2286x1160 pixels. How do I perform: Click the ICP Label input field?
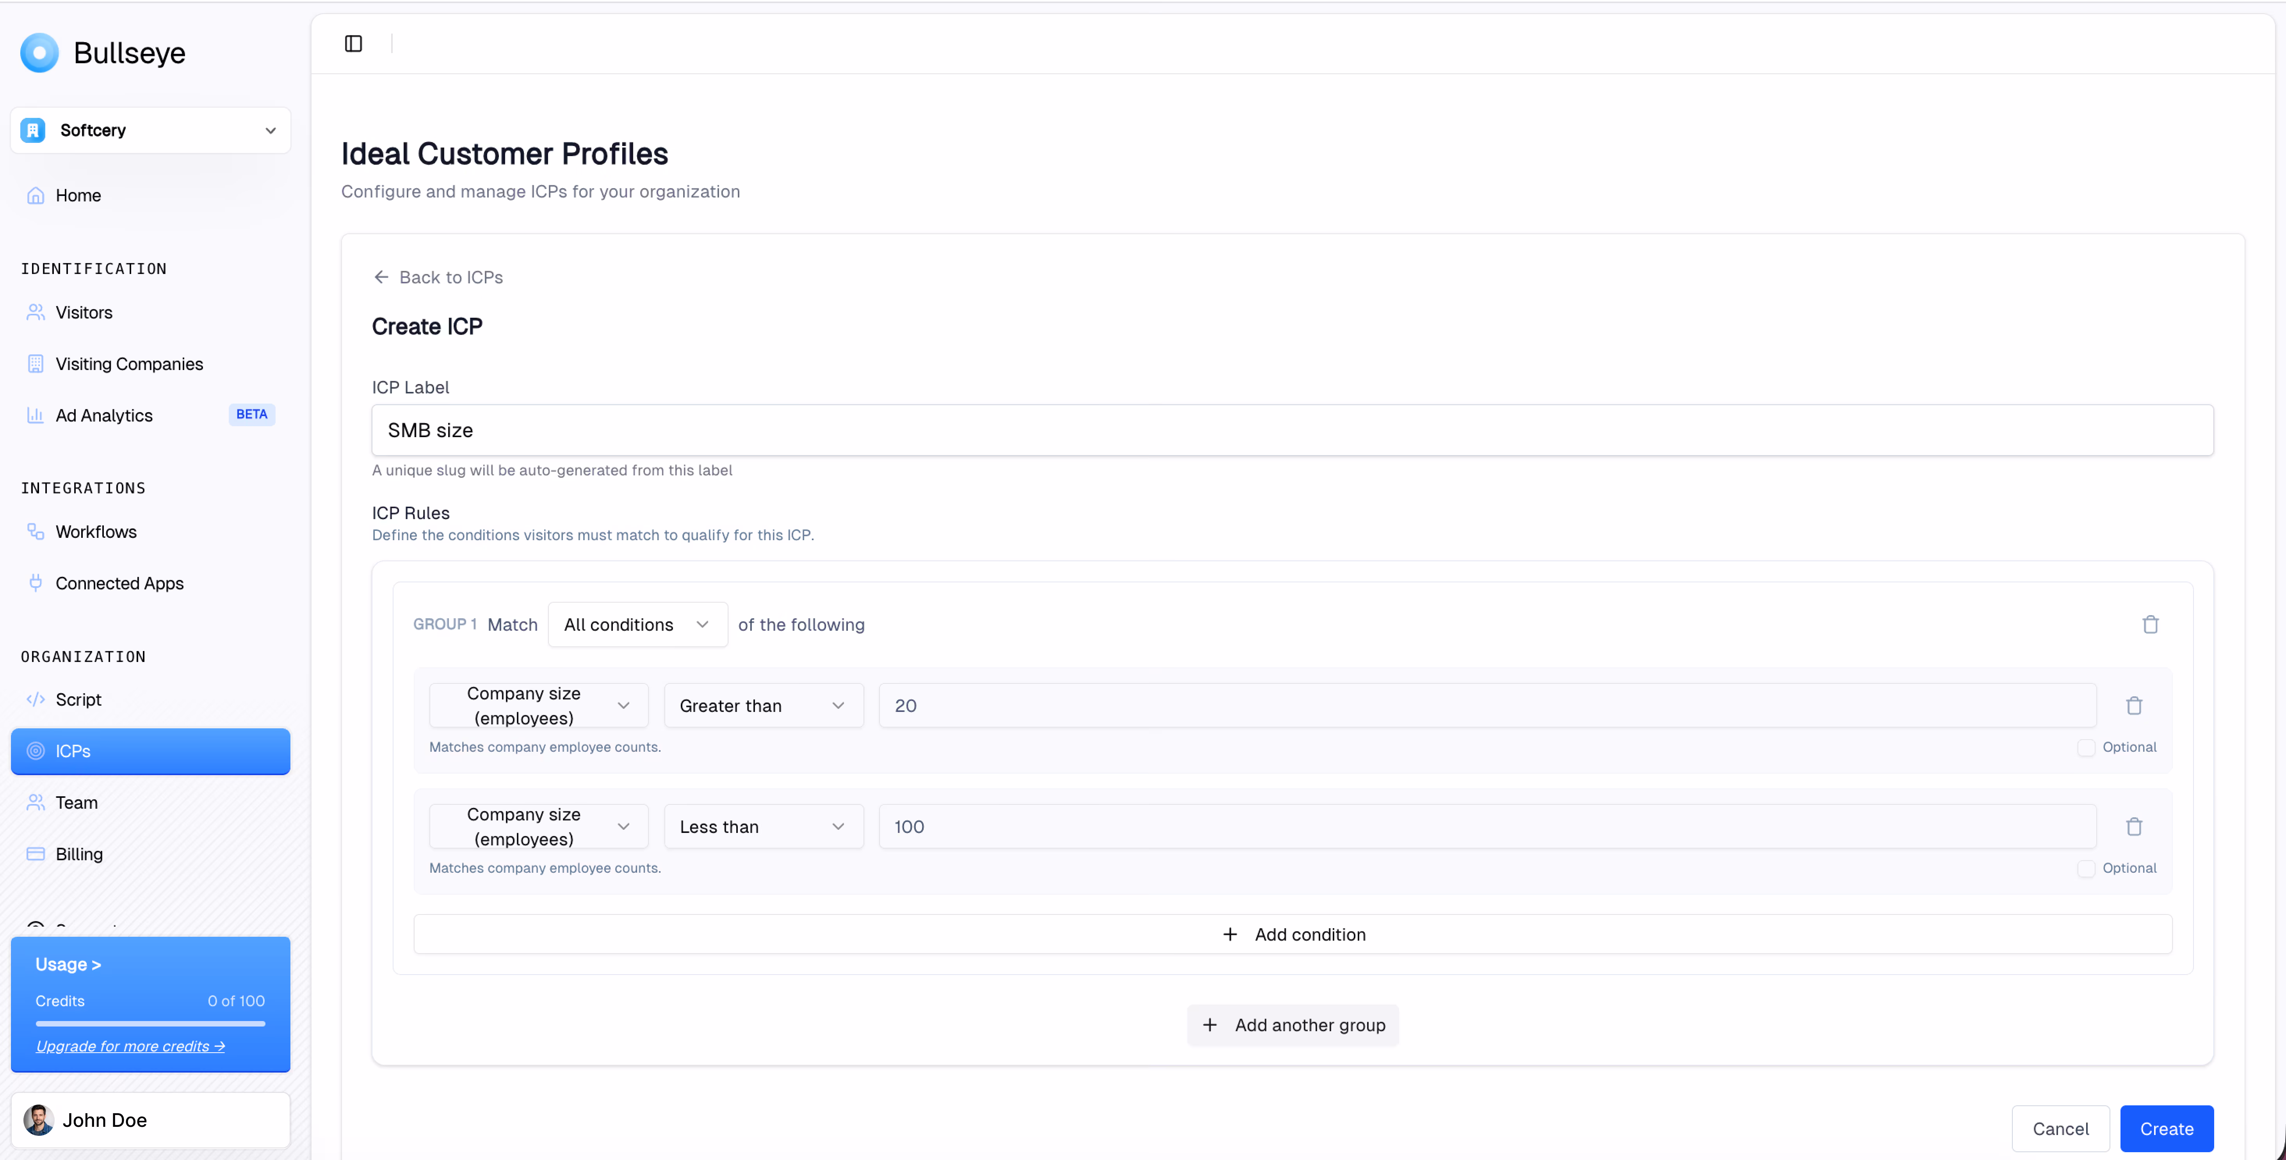(x=1292, y=431)
